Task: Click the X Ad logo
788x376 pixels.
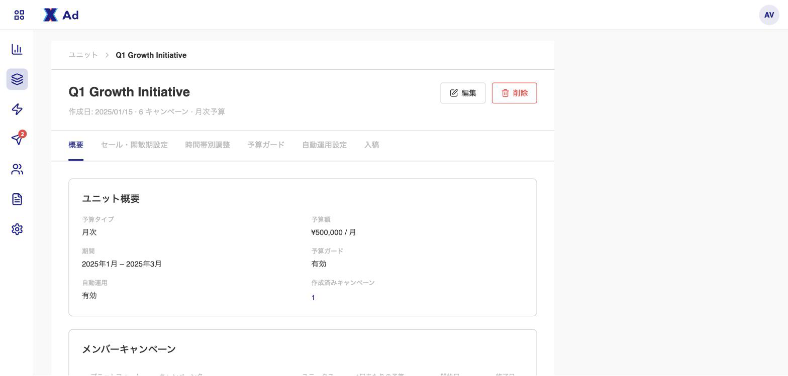Action: click(x=61, y=15)
